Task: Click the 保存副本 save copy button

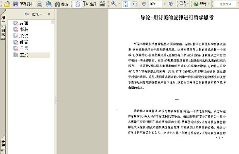Action: coord(23,4)
